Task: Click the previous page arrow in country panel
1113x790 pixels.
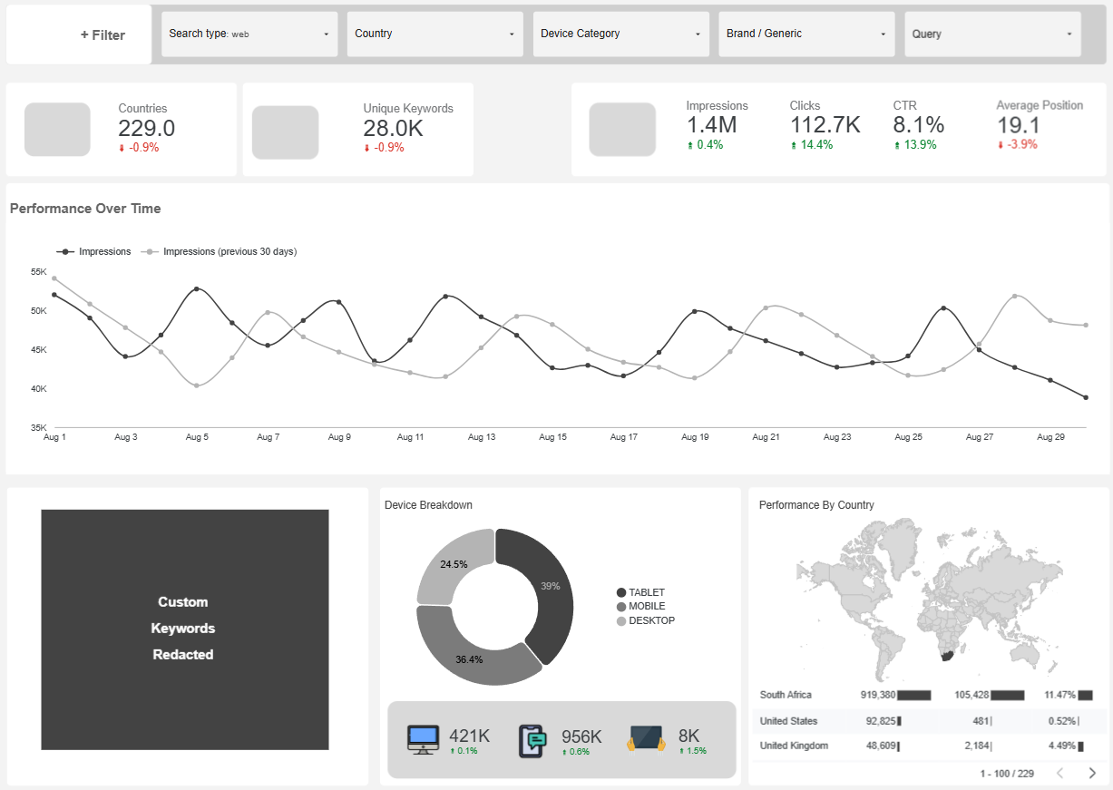Action: tap(1059, 774)
